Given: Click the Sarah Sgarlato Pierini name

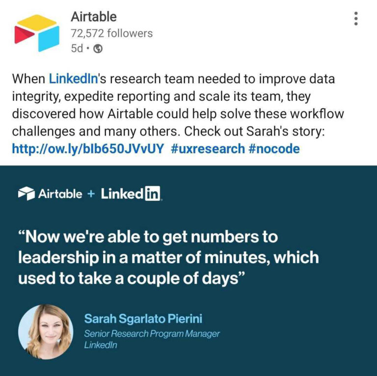Looking at the screenshot, I should pos(143,319).
